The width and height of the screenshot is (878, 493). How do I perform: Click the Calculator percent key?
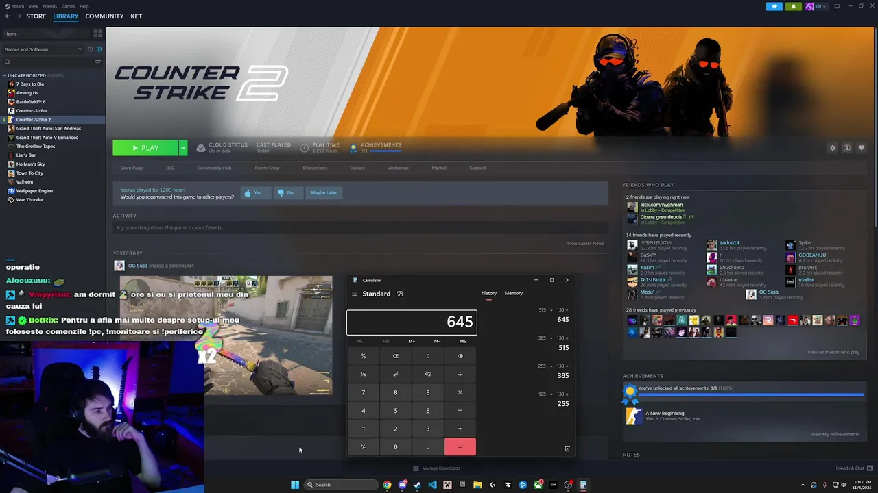364,356
